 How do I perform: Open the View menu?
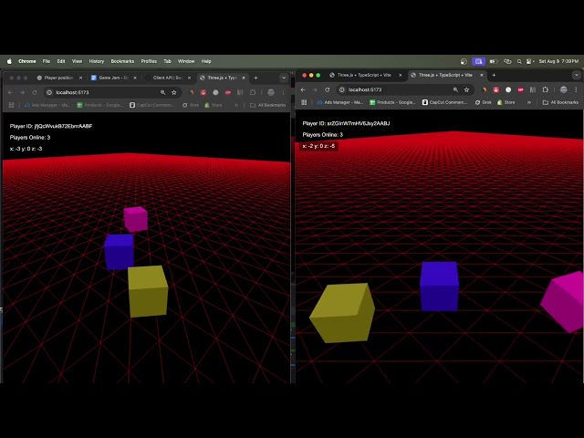(x=77, y=61)
